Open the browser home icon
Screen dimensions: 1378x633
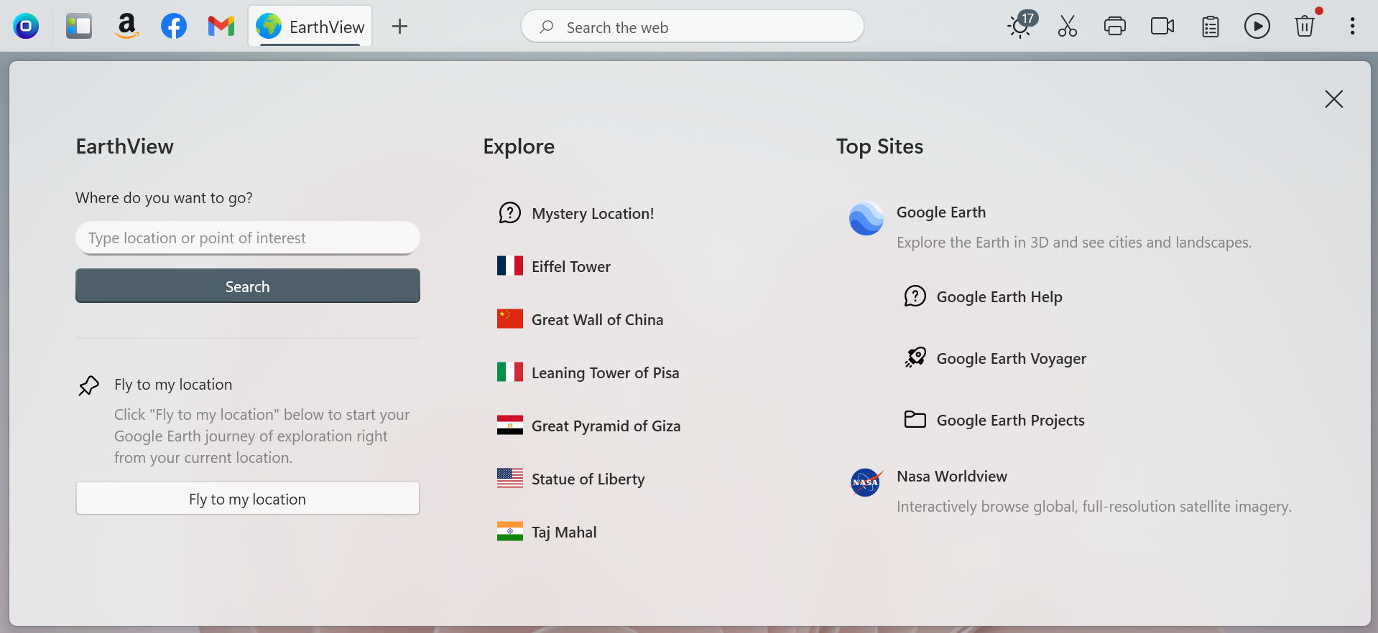point(26,27)
